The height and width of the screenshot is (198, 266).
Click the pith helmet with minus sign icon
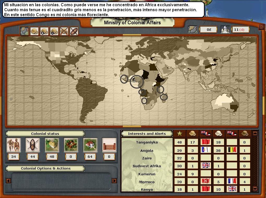pos(54,31)
